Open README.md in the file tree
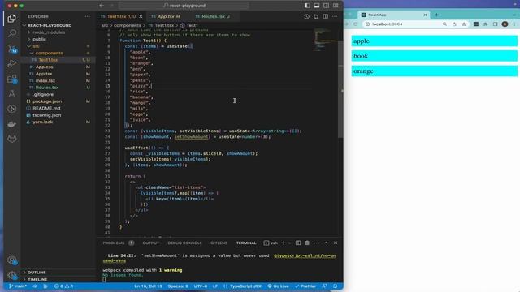Image resolution: width=520 pixels, height=292 pixels. pos(46,108)
